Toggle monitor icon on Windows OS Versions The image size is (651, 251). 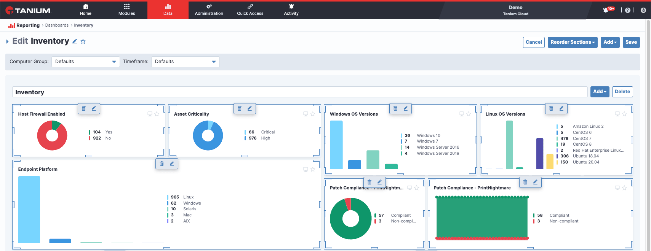click(x=462, y=114)
